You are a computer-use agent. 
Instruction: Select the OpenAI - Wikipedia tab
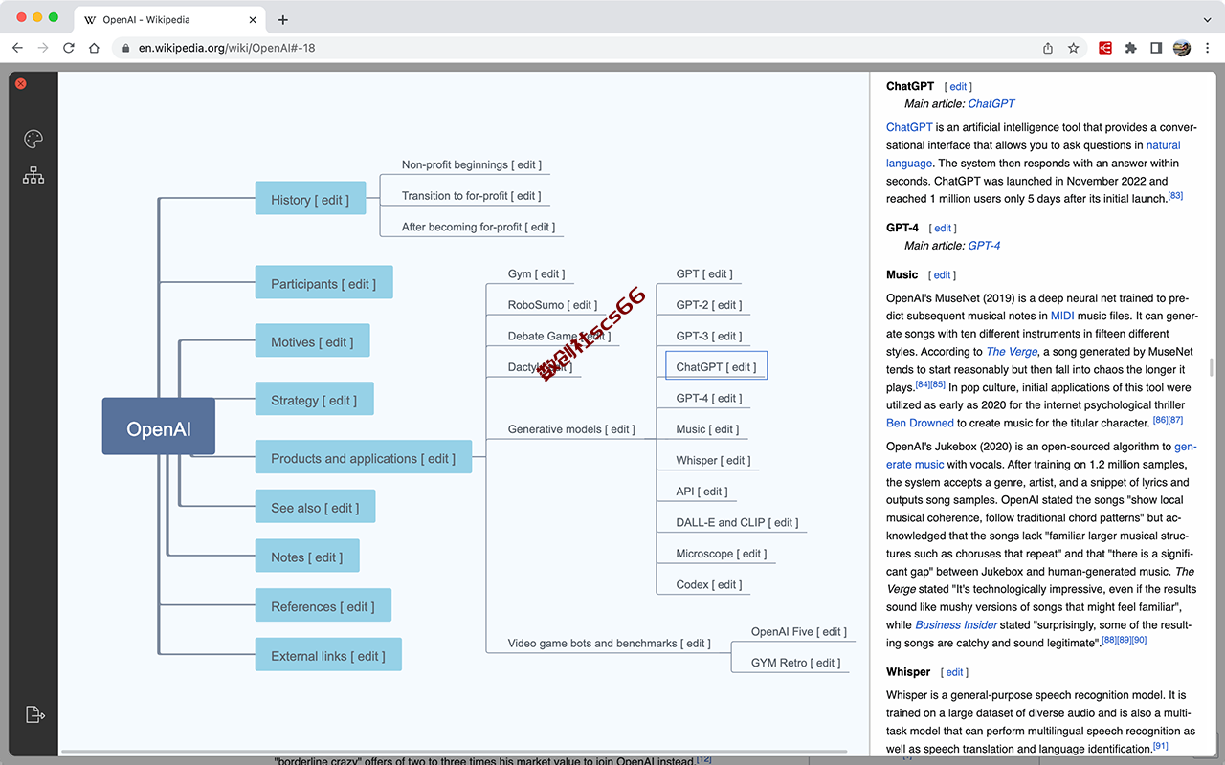click(x=169, y=19)
